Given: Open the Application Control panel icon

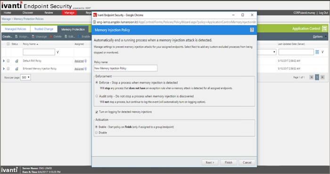Looking at the screenshot, I should point(324,29).
